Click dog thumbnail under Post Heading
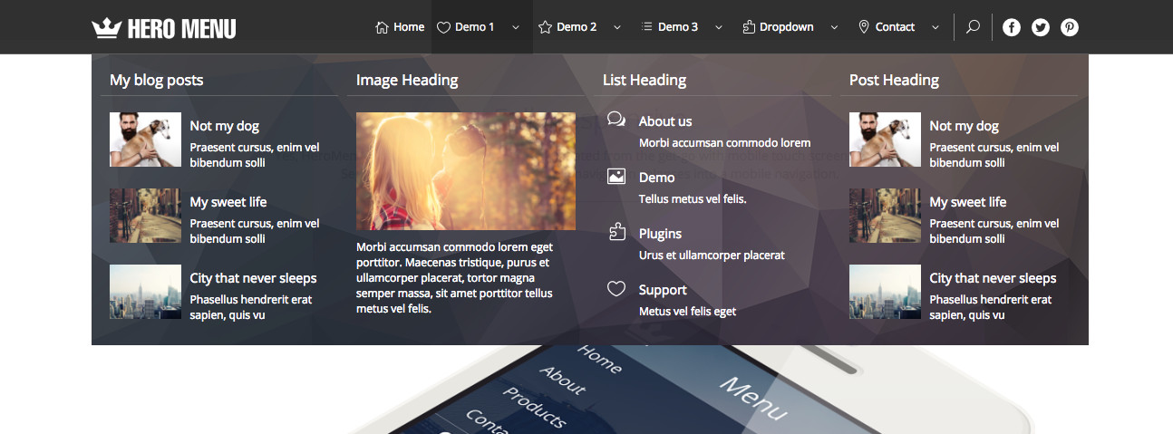The image size is (1173, 434). pos(885,140)
